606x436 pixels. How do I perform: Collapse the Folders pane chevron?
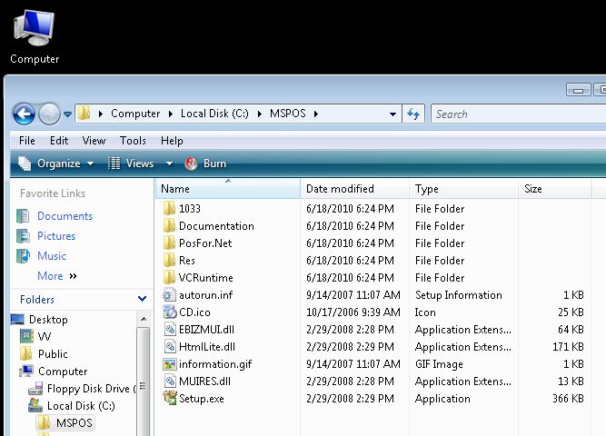point(142,299)
